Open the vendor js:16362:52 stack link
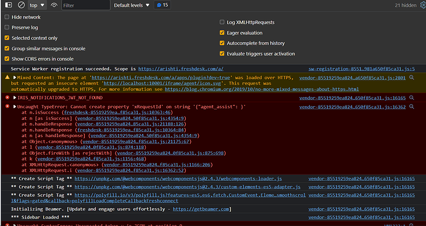 coord(131,170)
